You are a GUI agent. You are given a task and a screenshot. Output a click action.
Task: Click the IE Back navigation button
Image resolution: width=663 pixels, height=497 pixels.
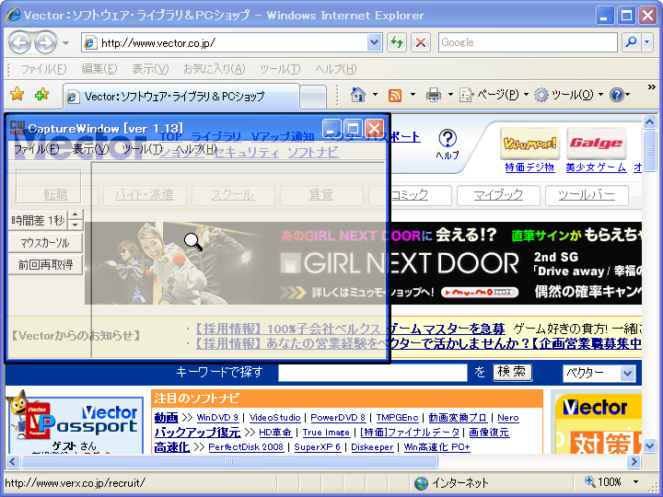(19, 42)
